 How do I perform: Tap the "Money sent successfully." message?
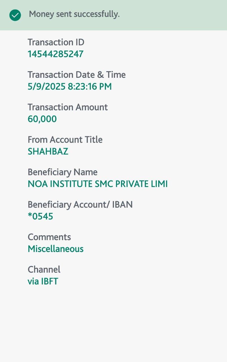[x=74, y=14]
